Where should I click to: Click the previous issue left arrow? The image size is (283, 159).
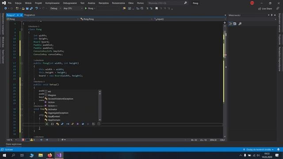click(41, 140)
